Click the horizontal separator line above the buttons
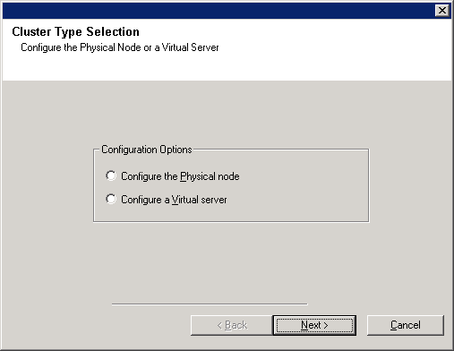454x351 pixels. (x=210, y=304)
